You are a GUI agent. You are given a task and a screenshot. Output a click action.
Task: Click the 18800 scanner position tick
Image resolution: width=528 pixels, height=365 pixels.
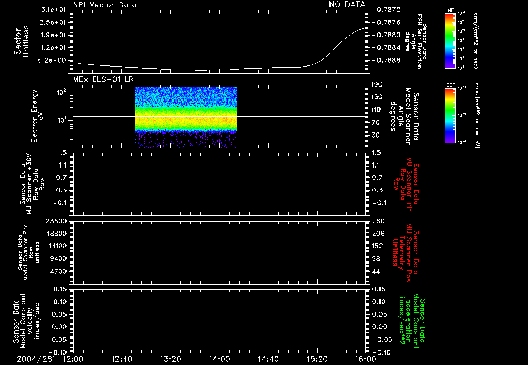56,234
